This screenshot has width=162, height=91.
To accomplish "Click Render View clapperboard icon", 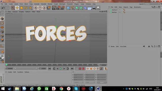I will click(x=54, y=8).
